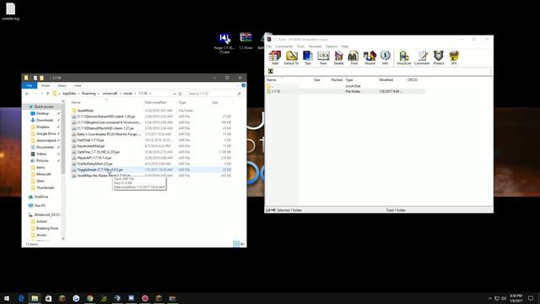Switch Explorer to large icons view icon
The image size is (540, 304).
click(242, 244)
